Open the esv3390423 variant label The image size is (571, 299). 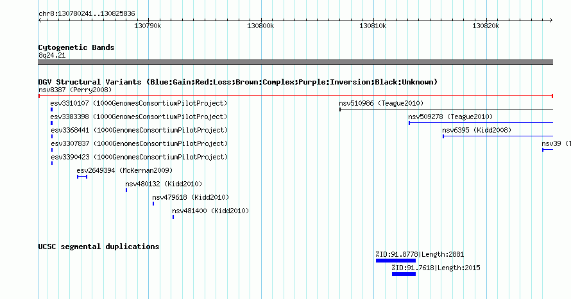(x=139, y=157)
